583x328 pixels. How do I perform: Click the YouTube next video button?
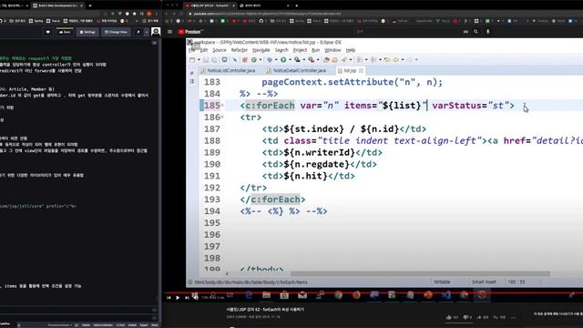(187, 298)
